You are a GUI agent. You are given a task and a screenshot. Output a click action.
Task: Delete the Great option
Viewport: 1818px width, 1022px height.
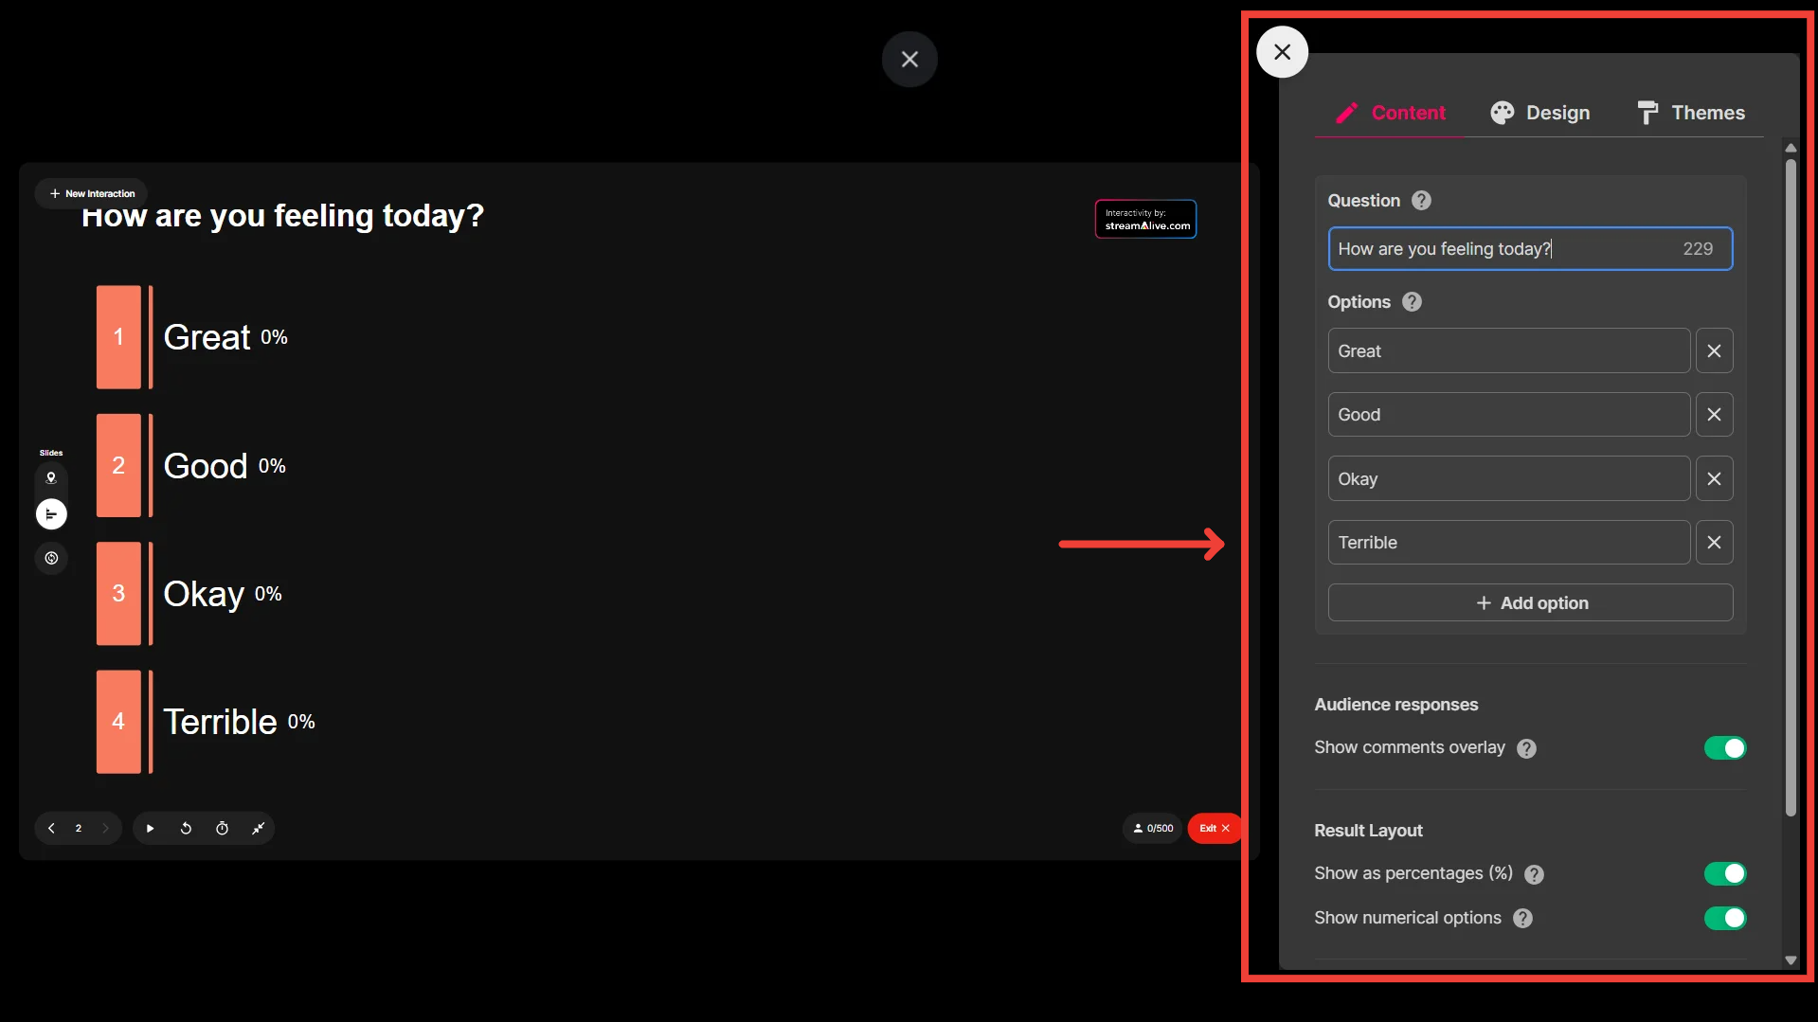[1714, 351]
